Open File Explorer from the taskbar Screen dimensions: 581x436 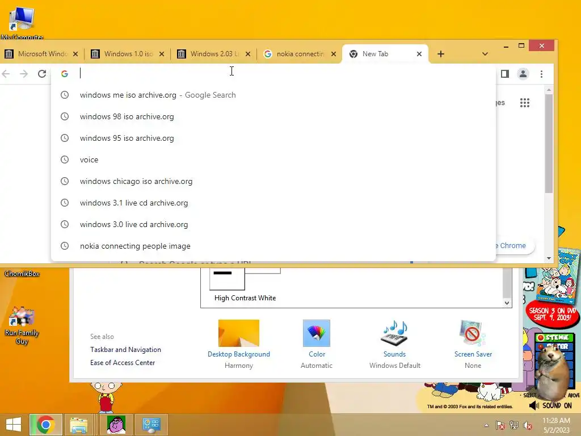click(x=78, y=425)
